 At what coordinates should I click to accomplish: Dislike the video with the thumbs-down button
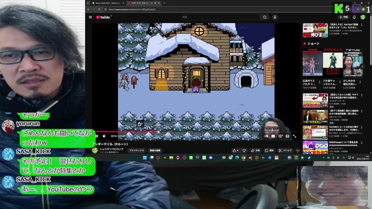click(244, 150)
